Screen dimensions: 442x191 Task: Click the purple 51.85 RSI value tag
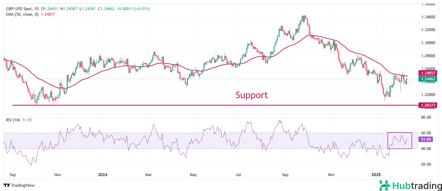[426, 139]
